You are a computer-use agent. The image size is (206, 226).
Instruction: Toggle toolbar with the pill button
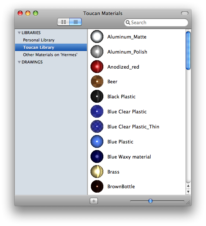185,13
